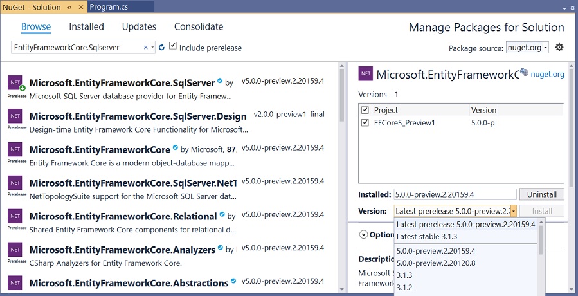Select Latest prerelease 5.0.0-preview.2.20159.4 option
This screenshot has width=578, height=296.
point(465,224)
